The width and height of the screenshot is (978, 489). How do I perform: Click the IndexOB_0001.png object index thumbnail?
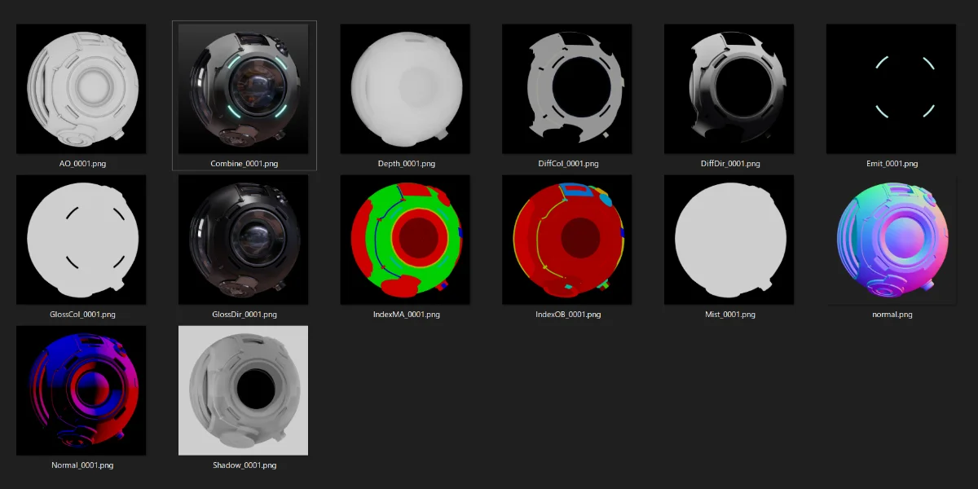click(566, 240)
